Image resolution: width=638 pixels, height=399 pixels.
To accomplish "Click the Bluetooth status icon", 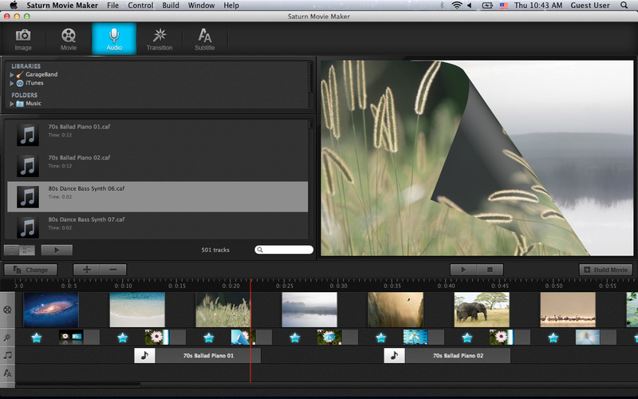I will (442, 6).
